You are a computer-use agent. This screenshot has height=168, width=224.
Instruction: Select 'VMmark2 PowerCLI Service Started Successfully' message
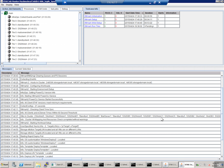point(111,99)
